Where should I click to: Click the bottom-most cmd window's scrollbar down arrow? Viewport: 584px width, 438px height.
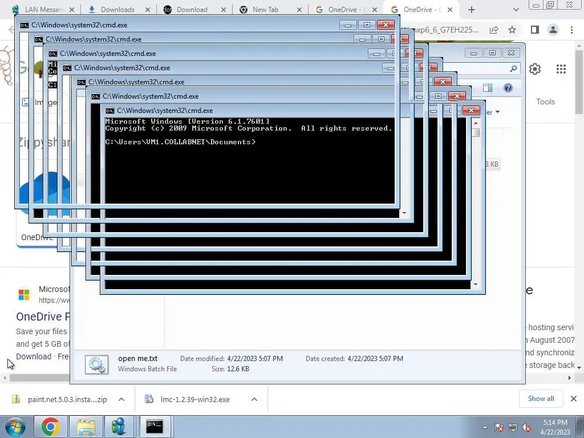coord(476,285)
